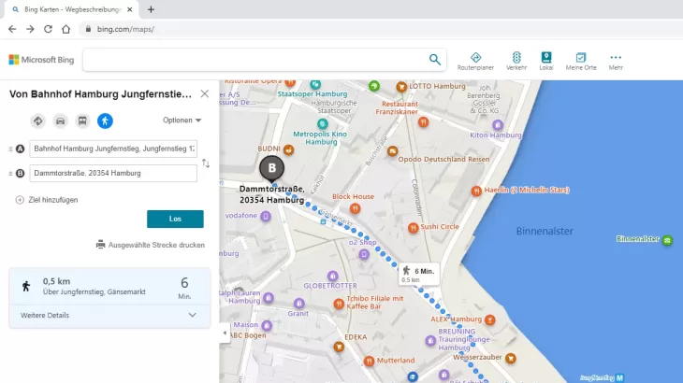Click the Routenplaner icon in the header
Screen dimensions: 683x383
click(x=475, y=61)
